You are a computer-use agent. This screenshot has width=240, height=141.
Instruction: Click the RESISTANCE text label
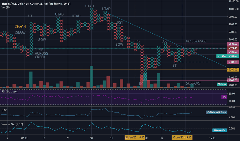(x=196, y=41)
